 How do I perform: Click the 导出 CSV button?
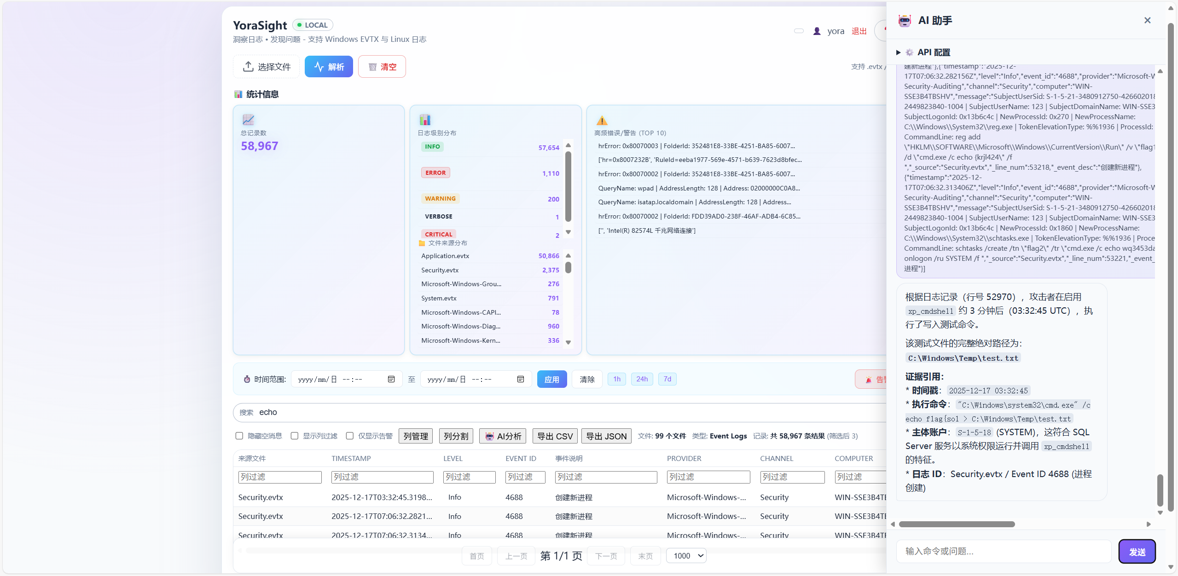(555, 436)
